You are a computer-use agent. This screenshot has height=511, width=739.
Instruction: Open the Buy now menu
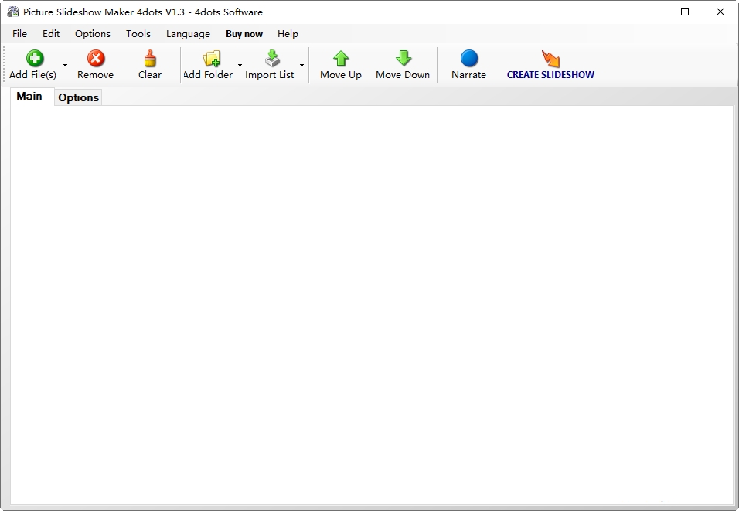[x=244, y=34]
